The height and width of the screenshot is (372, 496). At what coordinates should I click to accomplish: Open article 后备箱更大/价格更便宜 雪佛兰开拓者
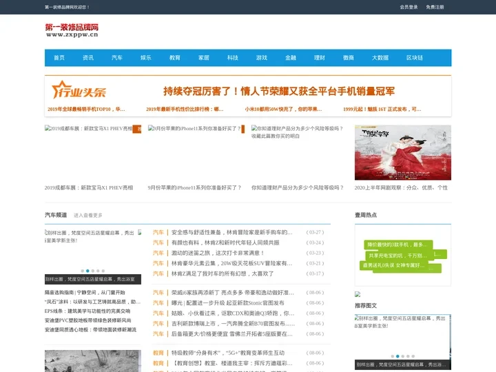pos(232,333)
